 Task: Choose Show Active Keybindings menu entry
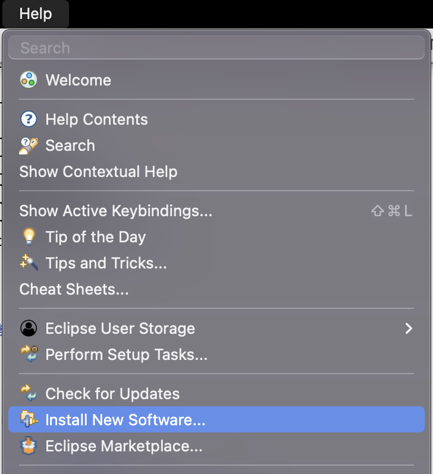[115, 211]
